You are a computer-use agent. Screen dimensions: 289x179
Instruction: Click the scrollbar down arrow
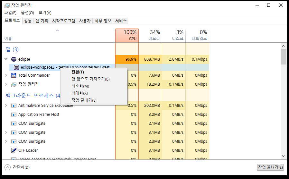pos(284,156)
